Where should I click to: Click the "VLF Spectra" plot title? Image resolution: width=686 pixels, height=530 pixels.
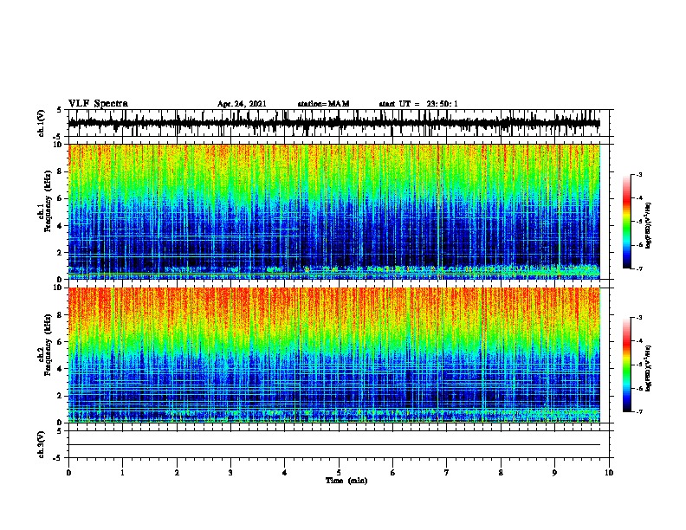pos(98,104)
